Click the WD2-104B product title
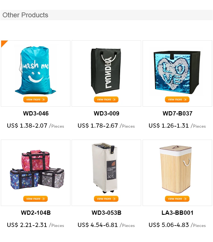The width and height of the screenshot is (213, 242). (36, 213)
